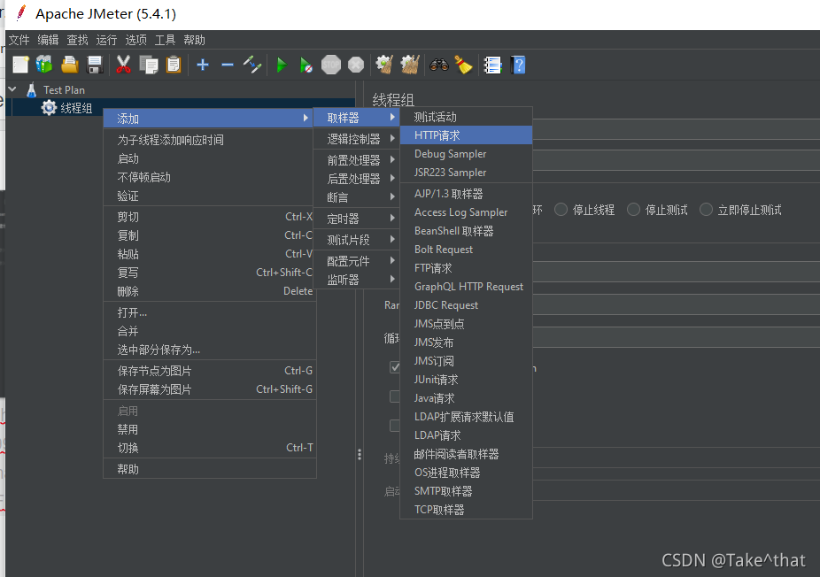Click the Paste clipboard icon
This screenshot has width=820, height=577.
pos(173,65)
